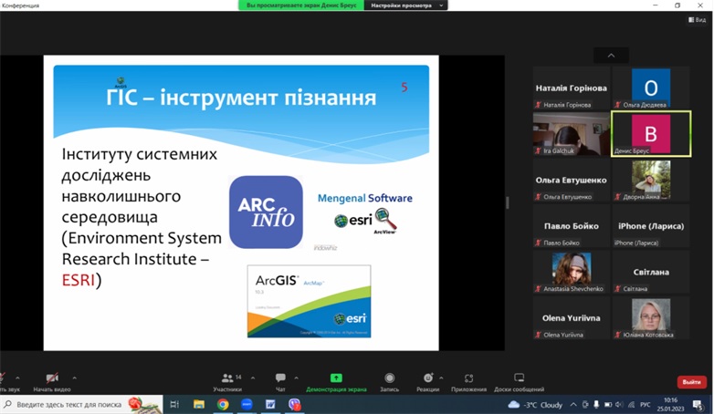Open the Вид view layout menu

[x=698, y=19]
